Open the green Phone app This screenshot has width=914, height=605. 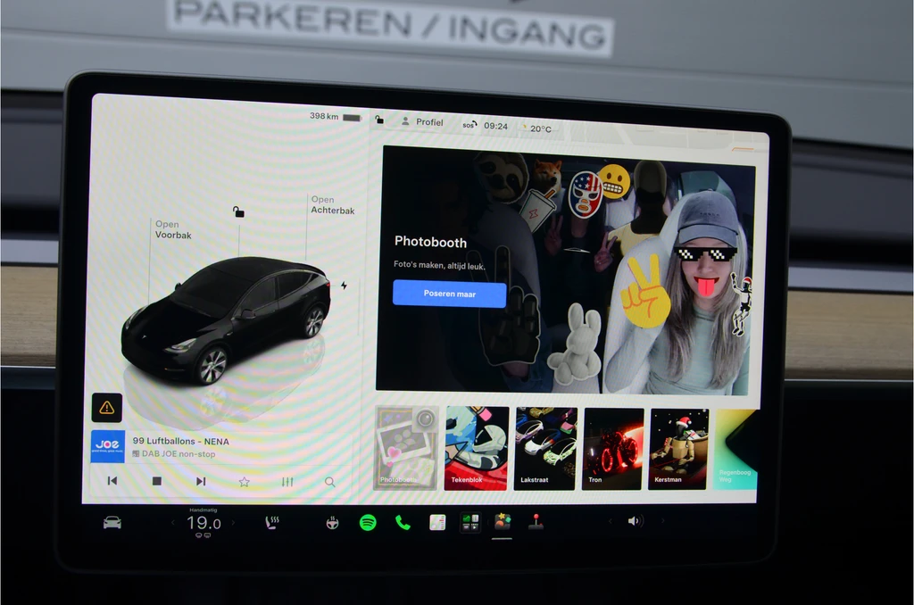[x=403, y=522]
